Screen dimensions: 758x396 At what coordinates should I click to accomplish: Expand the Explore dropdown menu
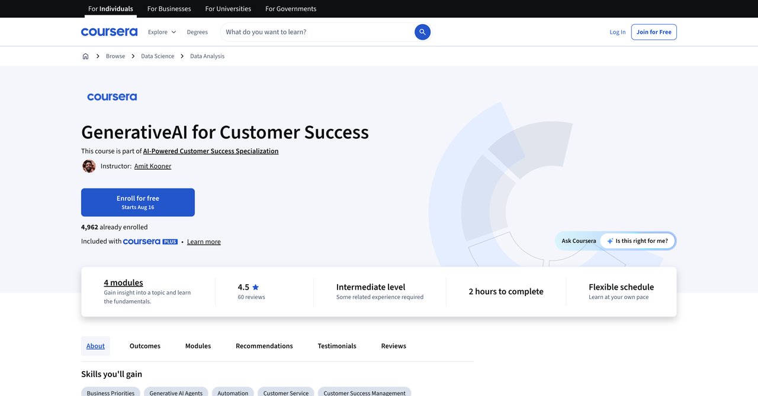(162, 32)
